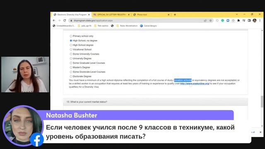
Task: Click the grey circle extension icon
Action: coord(233,21)
